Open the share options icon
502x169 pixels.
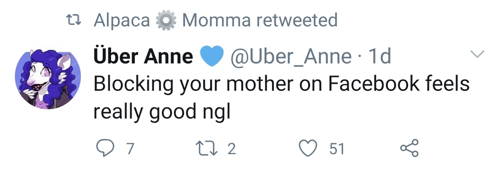(410, 148)
